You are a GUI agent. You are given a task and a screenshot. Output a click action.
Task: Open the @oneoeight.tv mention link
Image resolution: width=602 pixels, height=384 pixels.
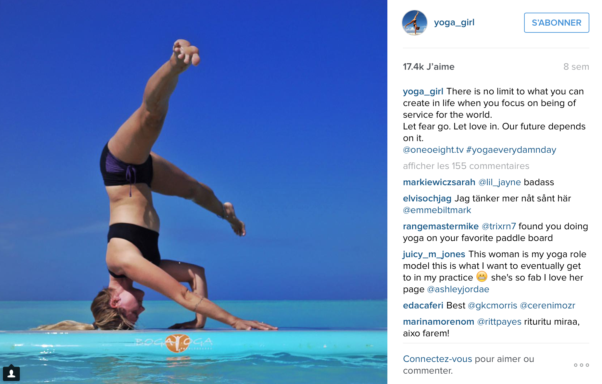point(433,150)
